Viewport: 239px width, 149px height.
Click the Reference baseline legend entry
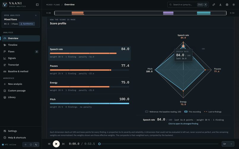click(163, 112)
